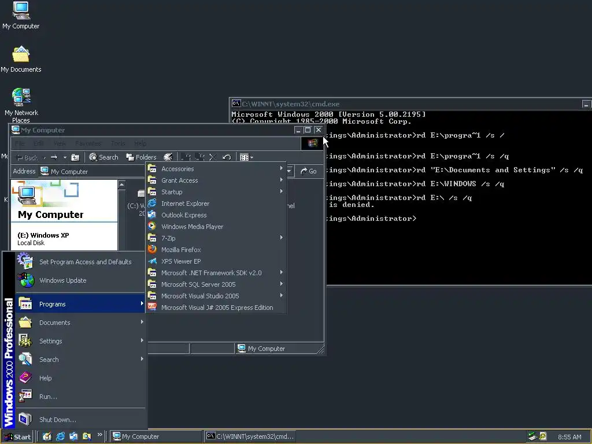592x444 pixels.
Task: Click the Windows flag logo in explorer window
Action: [x=312, y=143]
